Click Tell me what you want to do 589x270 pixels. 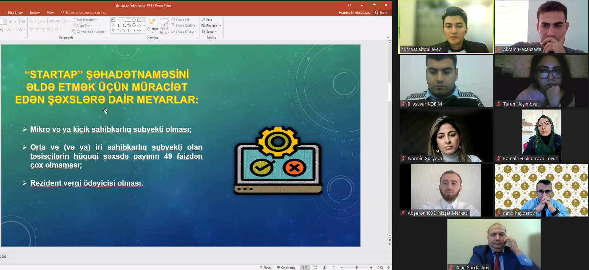tap(84, 13)
